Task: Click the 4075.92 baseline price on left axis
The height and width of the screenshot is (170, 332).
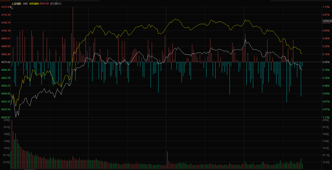Action: [6, 62]
